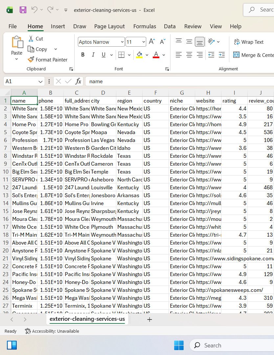Open the Customize Quick Access Toolbar arrow
274x355 pixels.
[66, 10]
